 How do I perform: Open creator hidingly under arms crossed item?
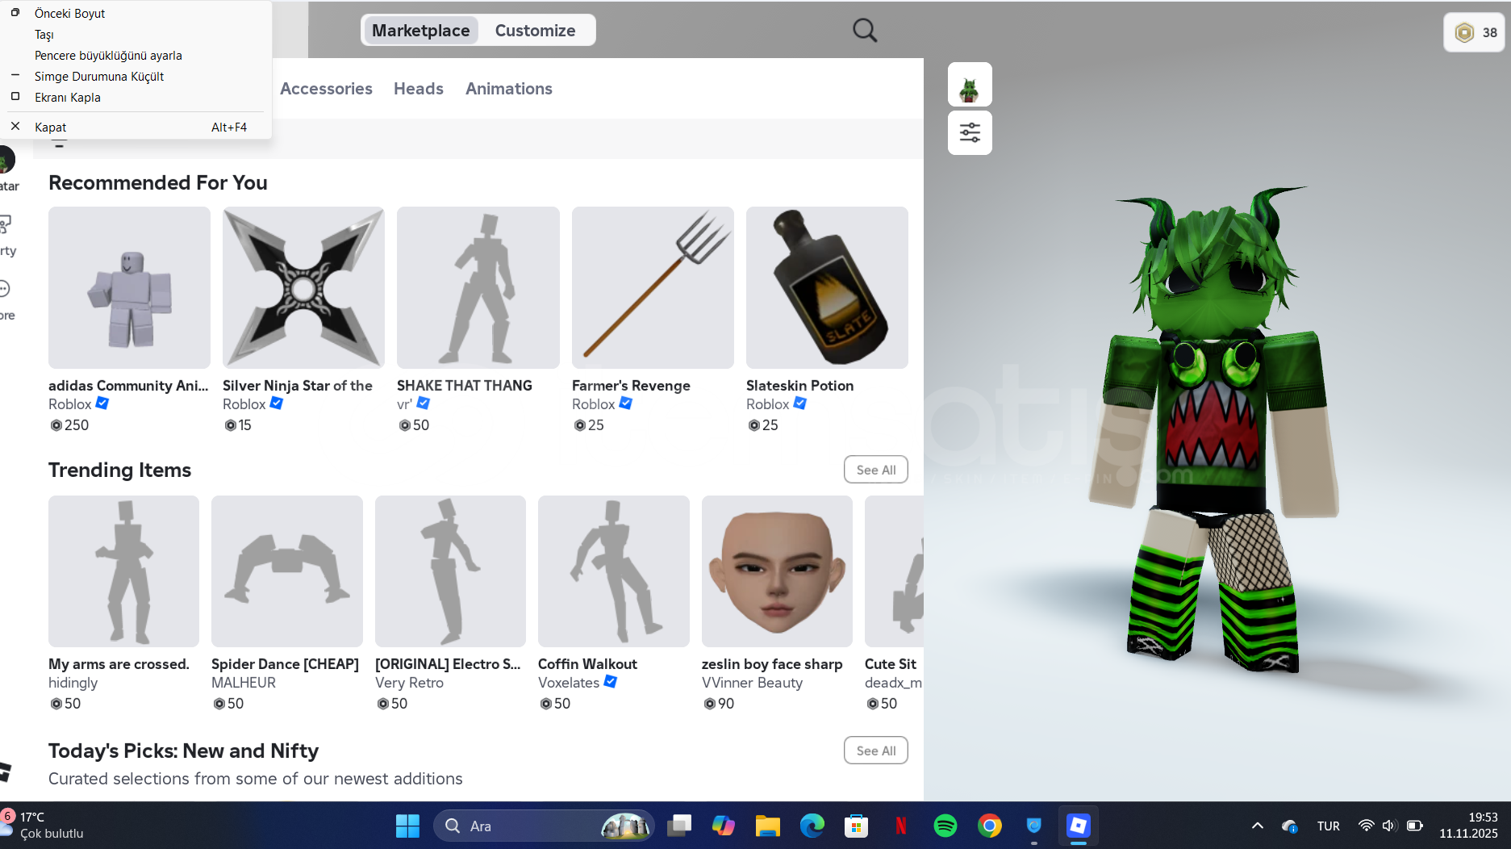[73, 683]
